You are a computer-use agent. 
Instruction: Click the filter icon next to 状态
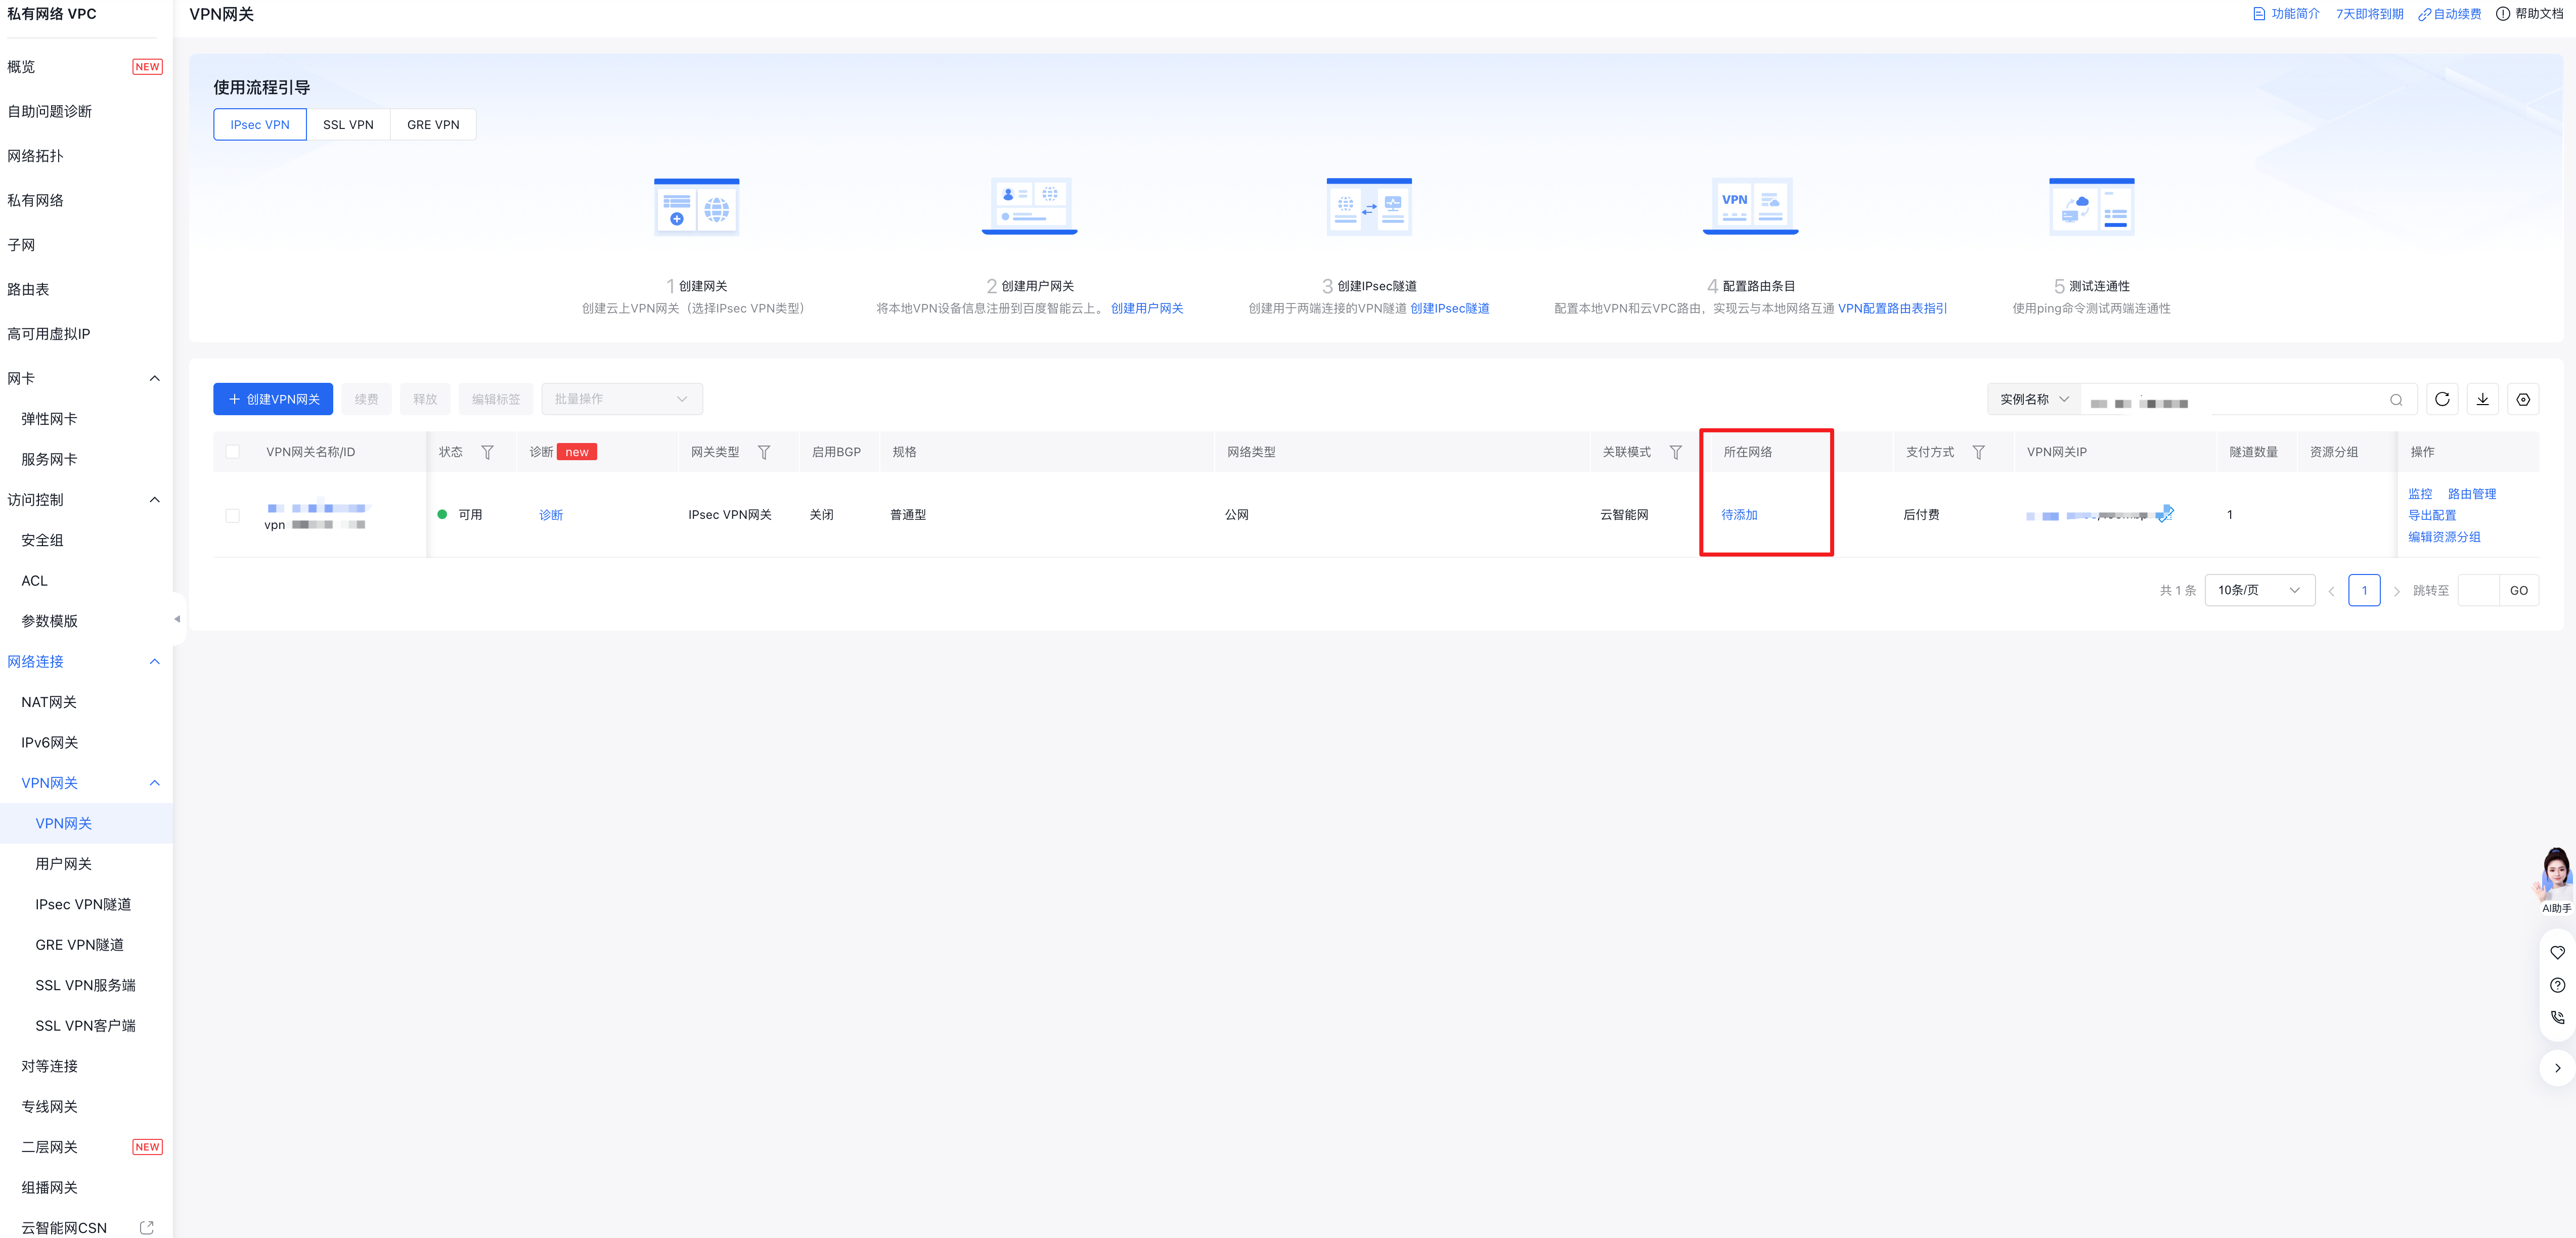[487, 452]
